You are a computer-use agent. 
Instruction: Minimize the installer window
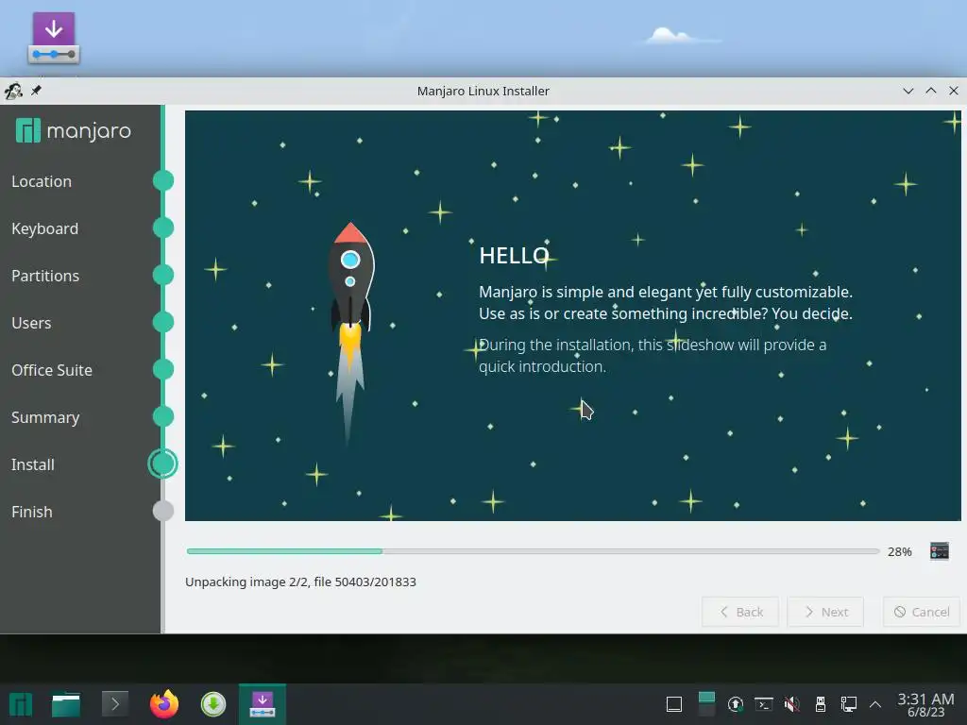point(908,91)
